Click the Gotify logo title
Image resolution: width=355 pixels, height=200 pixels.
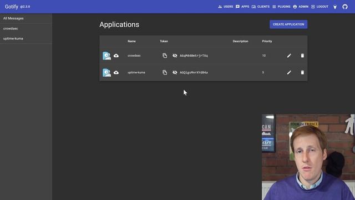(12, 7)
